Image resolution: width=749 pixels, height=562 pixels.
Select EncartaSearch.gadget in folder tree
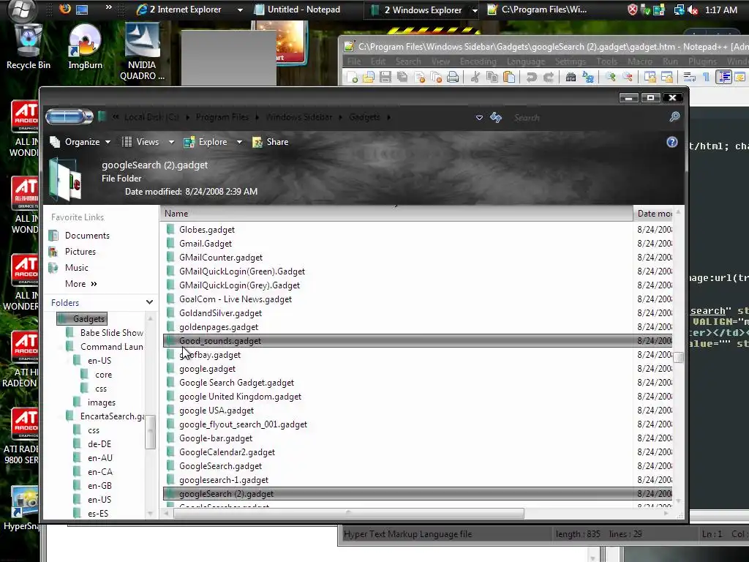(x=112, y=416)
